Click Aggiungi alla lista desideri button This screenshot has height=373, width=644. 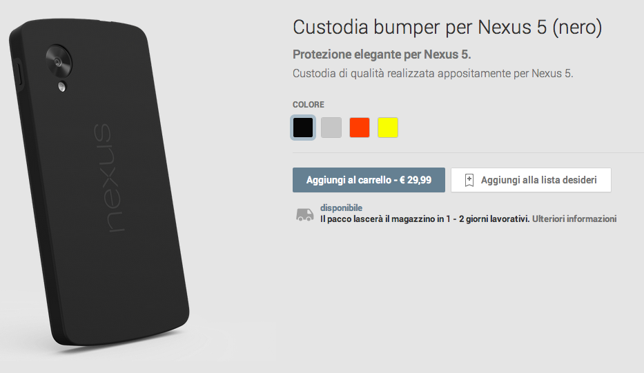coord(531,180)
